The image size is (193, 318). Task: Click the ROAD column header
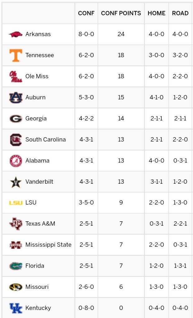tap(180, 13)
